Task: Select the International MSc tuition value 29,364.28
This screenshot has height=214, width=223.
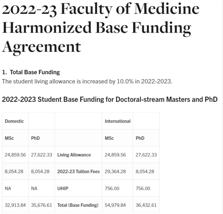Action: 115,172
